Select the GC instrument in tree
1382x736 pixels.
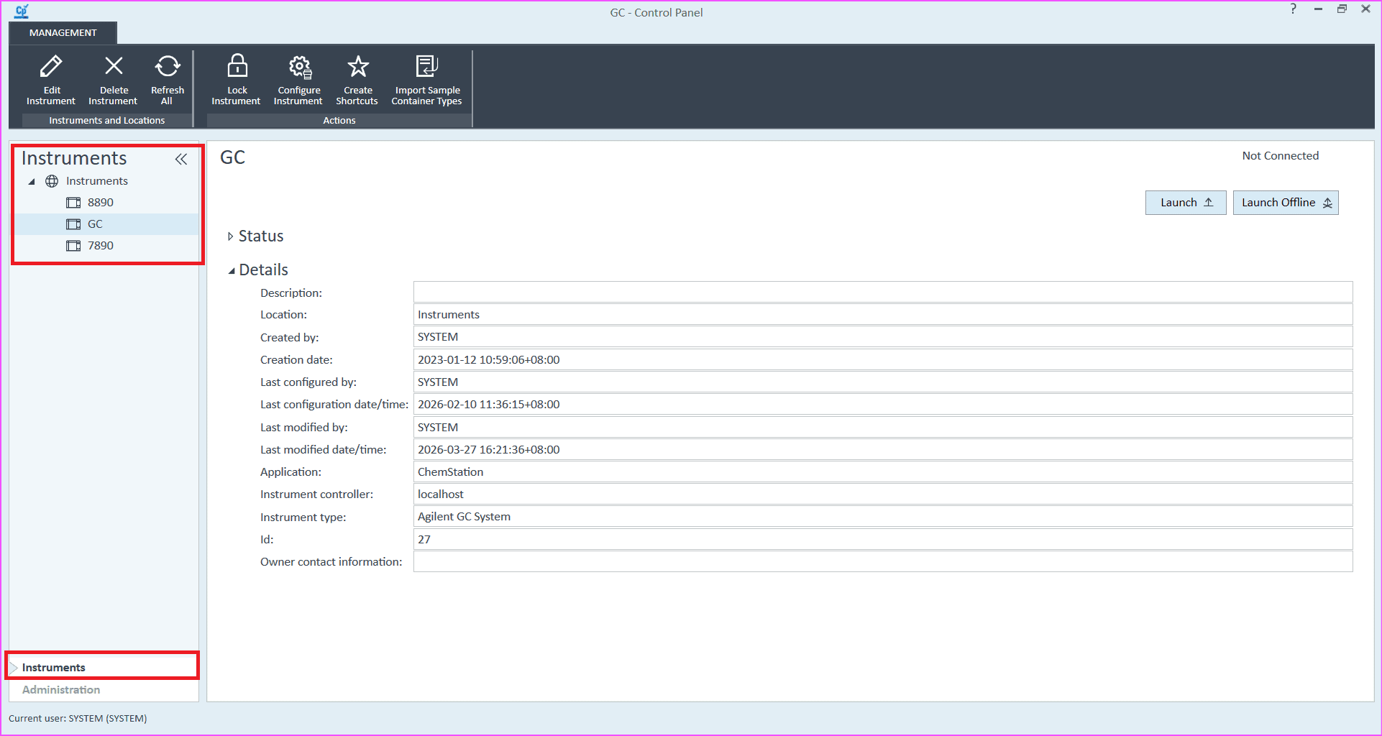coord(95,224)
